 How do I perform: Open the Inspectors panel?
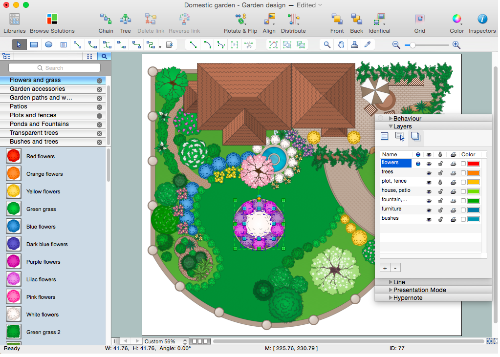tap(482, 23)
